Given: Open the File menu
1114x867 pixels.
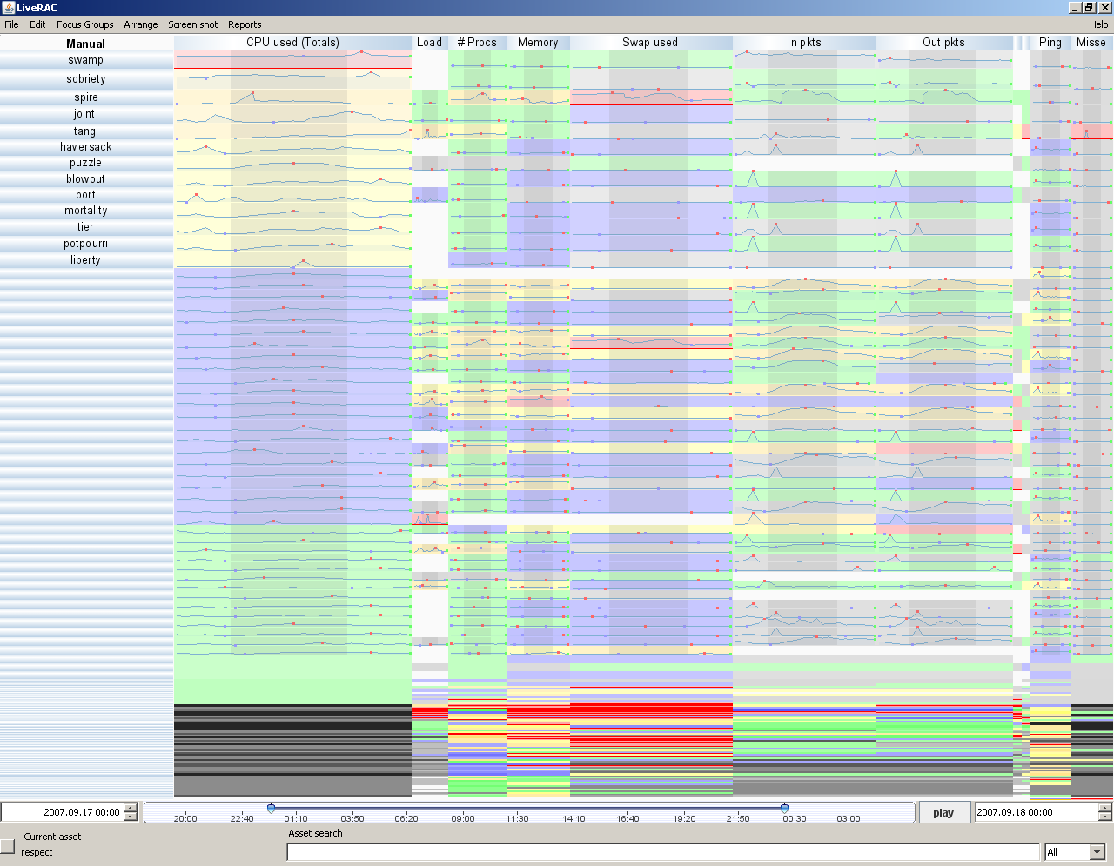Looking at the screenshot, I should 11,24.
